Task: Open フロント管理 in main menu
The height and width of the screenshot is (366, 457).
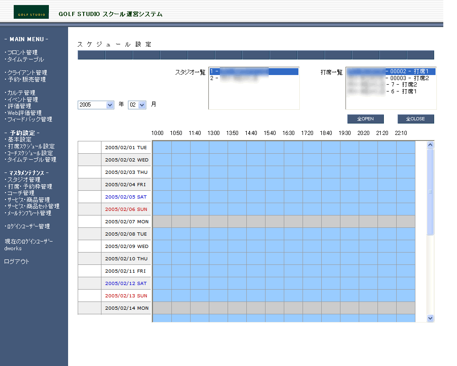Action: pyautogui.click(x=22, y=53)
